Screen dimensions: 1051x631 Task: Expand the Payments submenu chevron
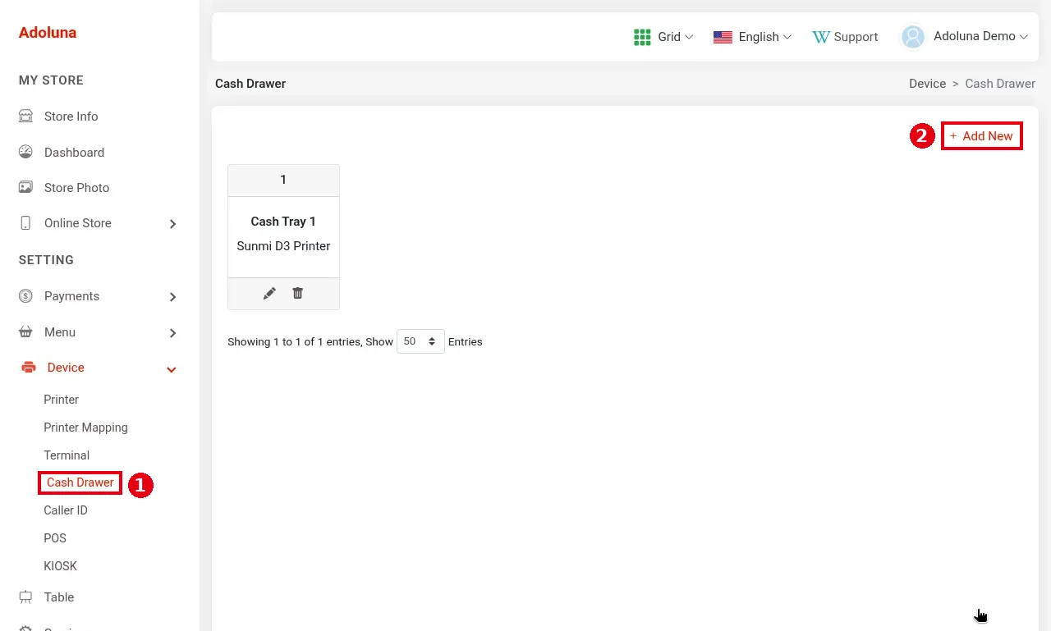point(172,297)
